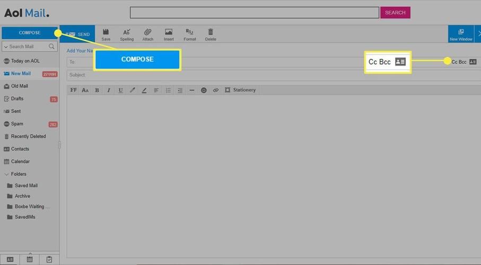Insert an image via Insert icon
Image resolution: width=481 pixels, height=265 pixels.
click(x=169, y=34)
